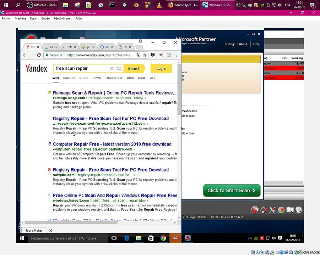Screen dimensions: 320x255
Task: Click the muted volume icon in guest tray
Action: (274, 238)
